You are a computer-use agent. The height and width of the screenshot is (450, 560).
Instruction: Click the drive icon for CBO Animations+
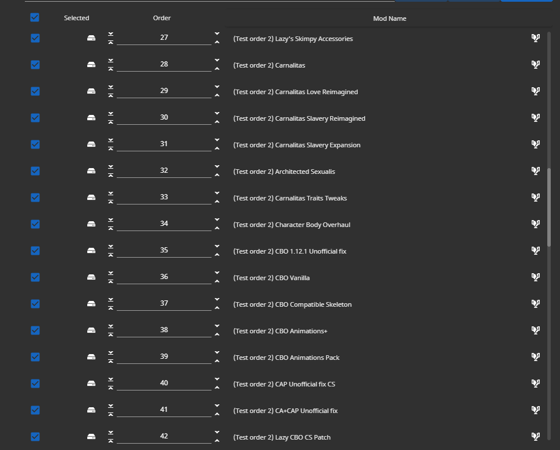point(91,330)
